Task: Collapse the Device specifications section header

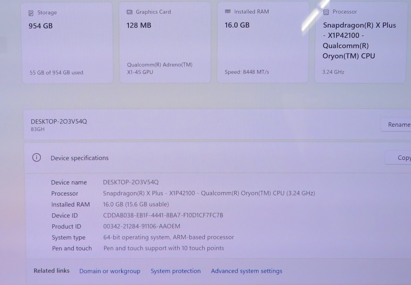Action: pyautogui.click(x=217, y=158)
